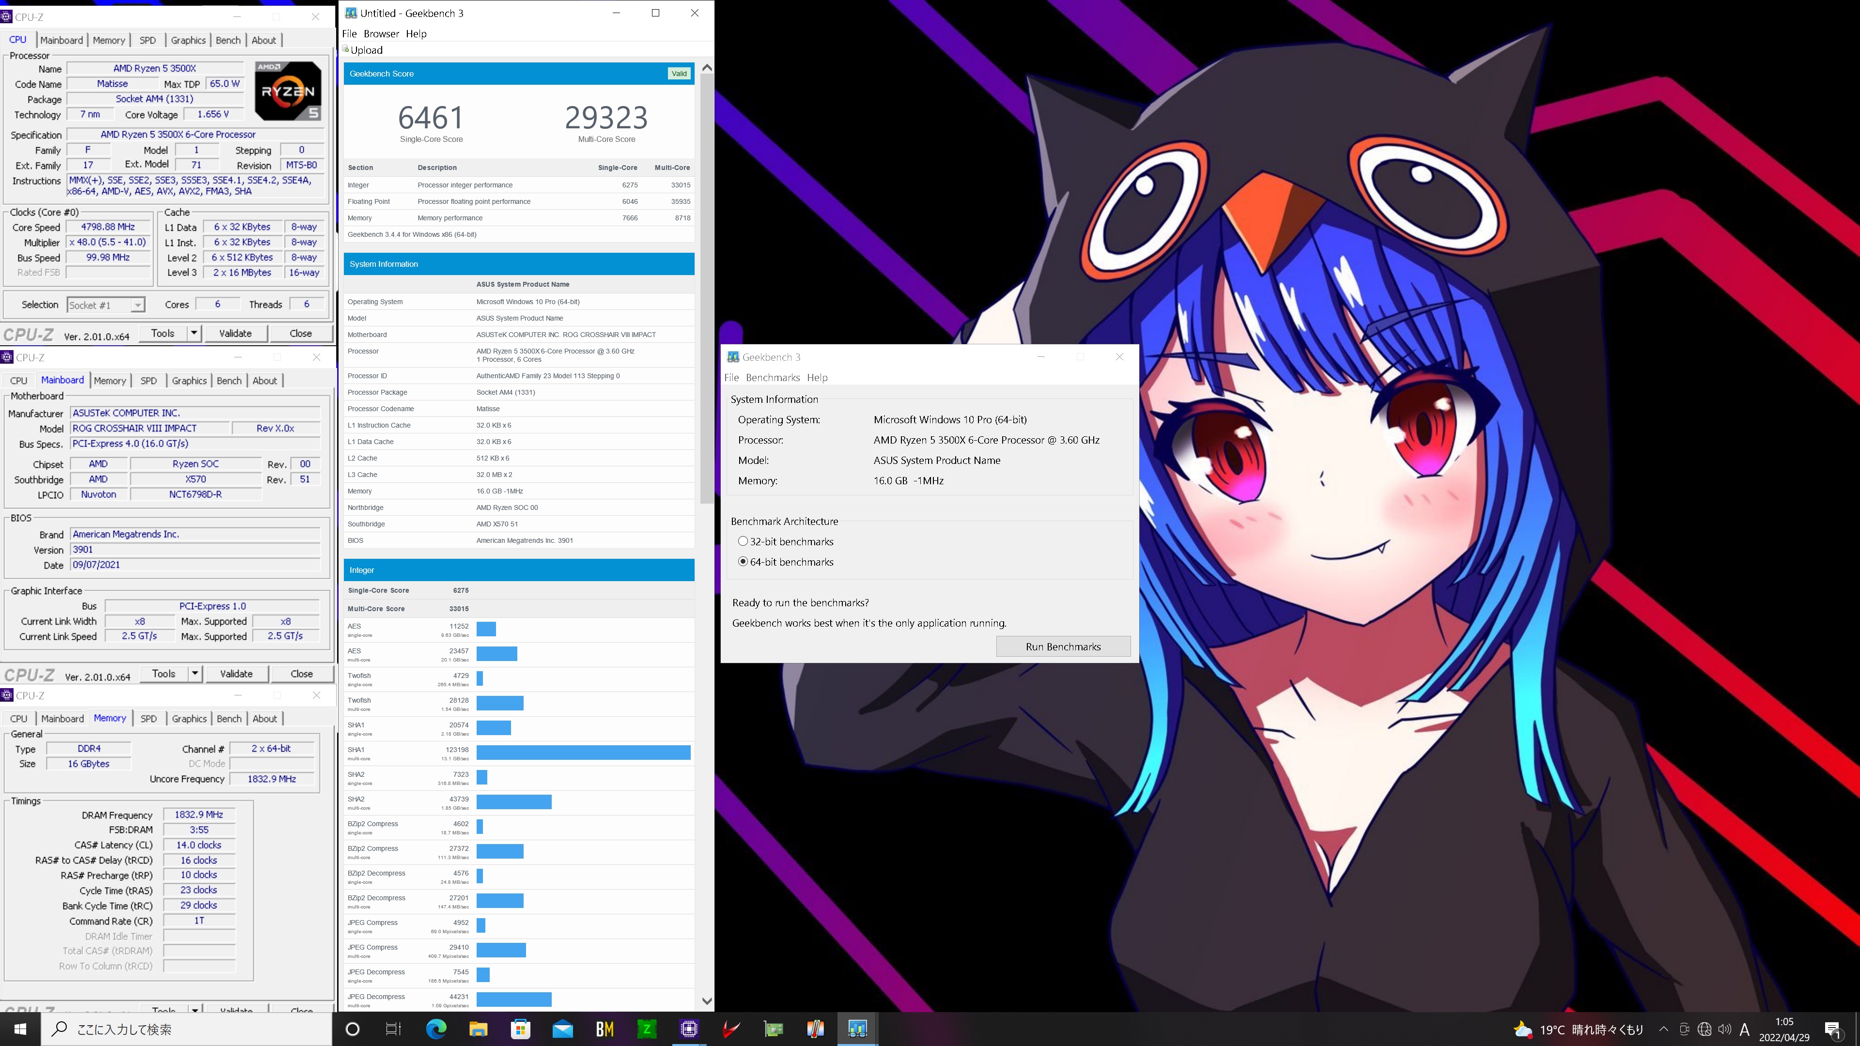Click the AES multi-core result bar

pos(497,654)
